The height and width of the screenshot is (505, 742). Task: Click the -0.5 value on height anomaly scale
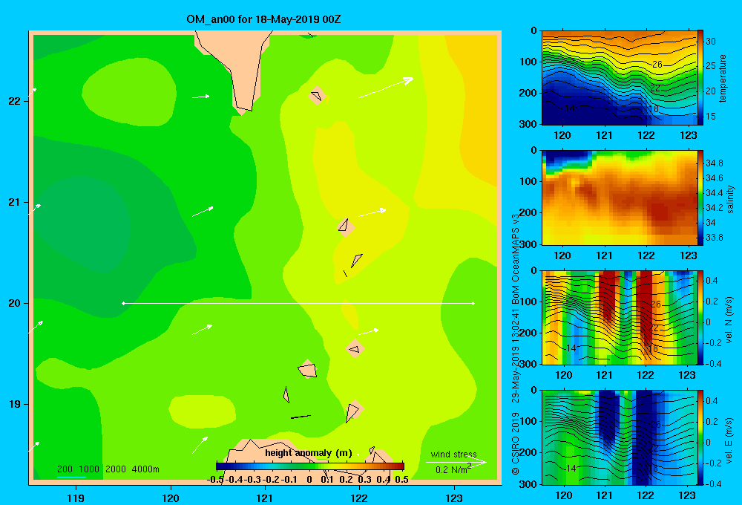point(215,480)
